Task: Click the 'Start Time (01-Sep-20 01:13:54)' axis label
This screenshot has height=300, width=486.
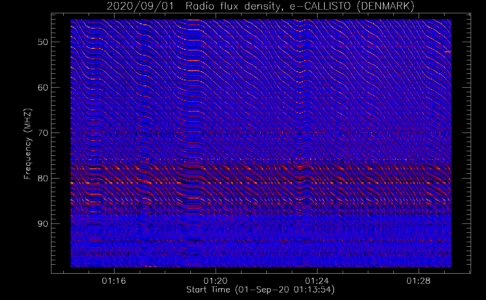Action: click(x=260, y=290)
